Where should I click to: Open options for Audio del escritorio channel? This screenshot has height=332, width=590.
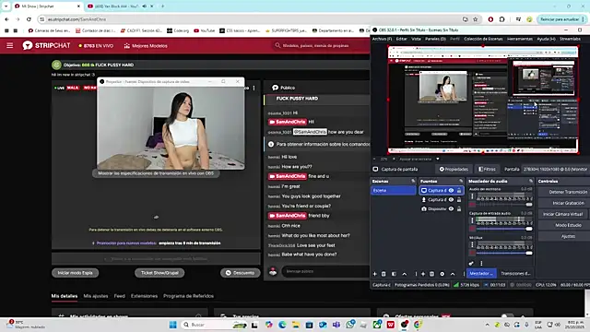[472, 196]
